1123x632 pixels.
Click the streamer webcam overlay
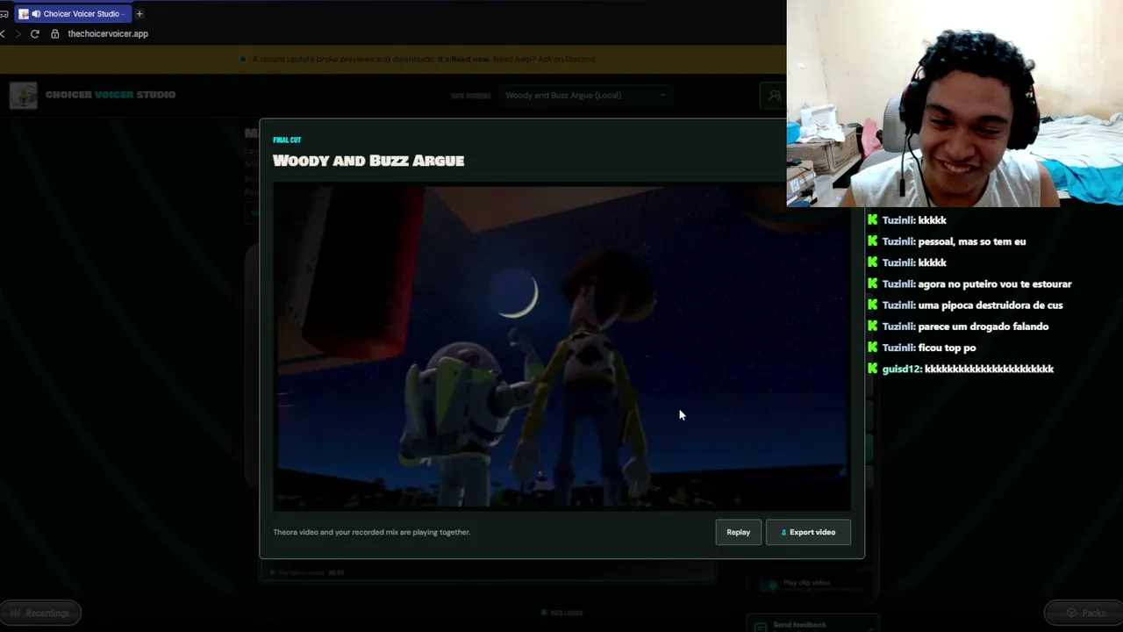pos(955,104)
